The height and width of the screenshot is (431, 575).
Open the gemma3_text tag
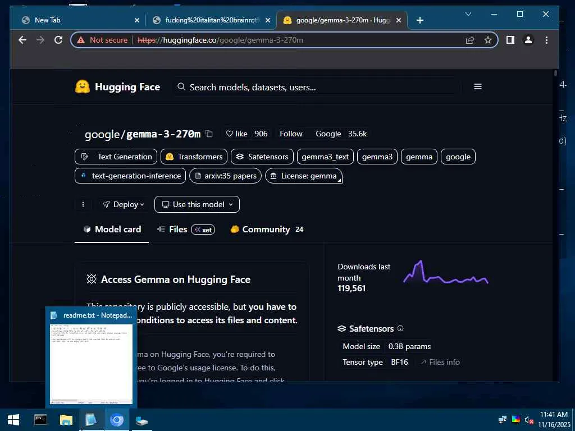tap(325, 157)
